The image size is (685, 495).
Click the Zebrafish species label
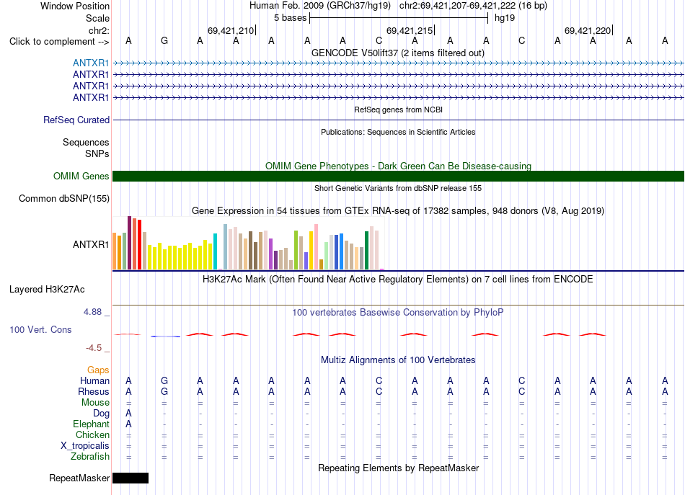pos(90,457)
